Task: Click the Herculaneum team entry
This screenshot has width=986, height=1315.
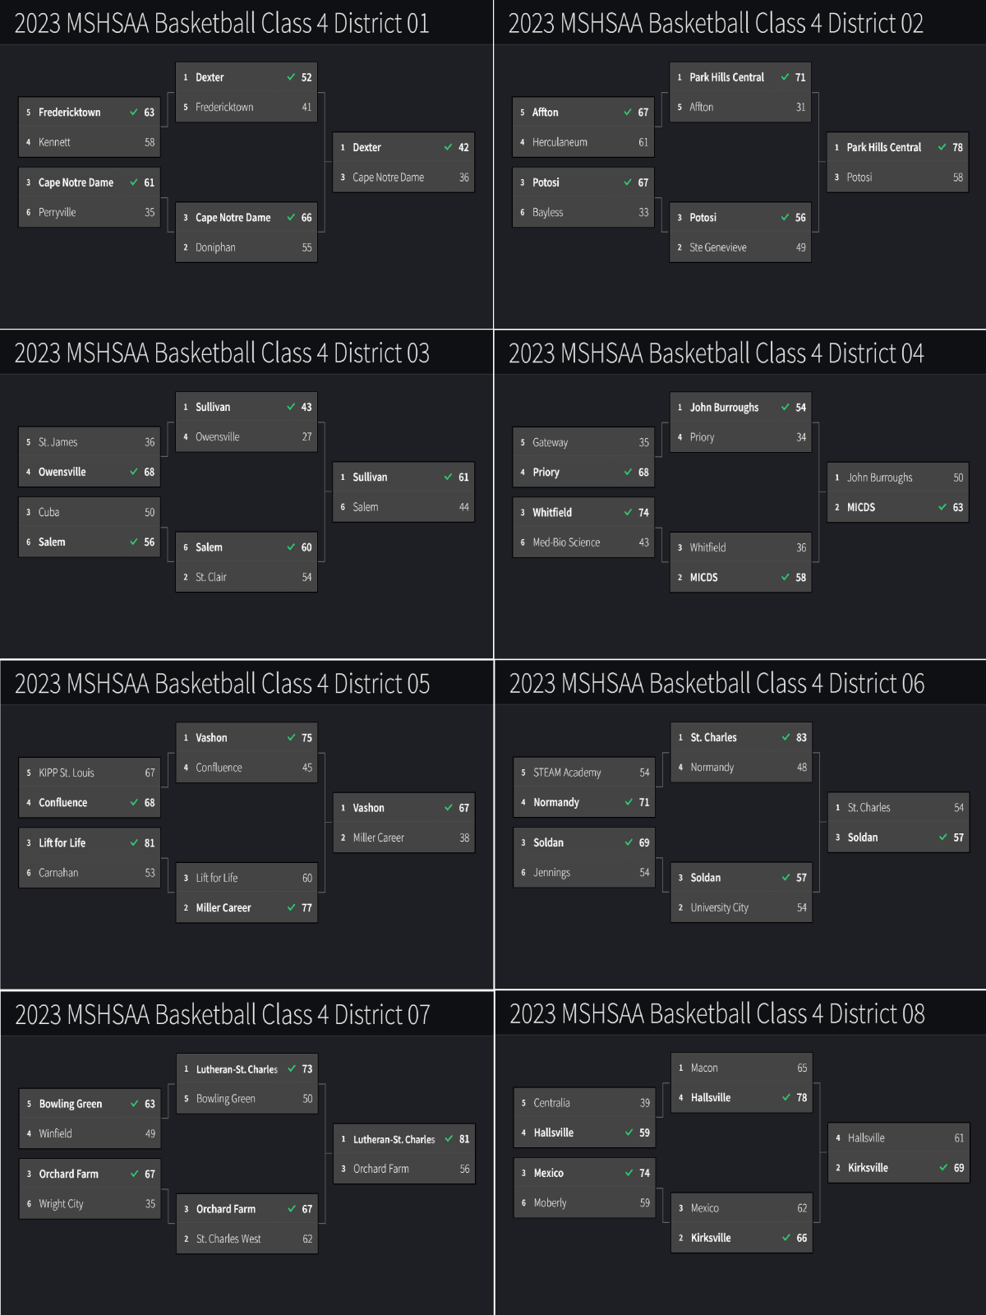Action: click(583, 142)
